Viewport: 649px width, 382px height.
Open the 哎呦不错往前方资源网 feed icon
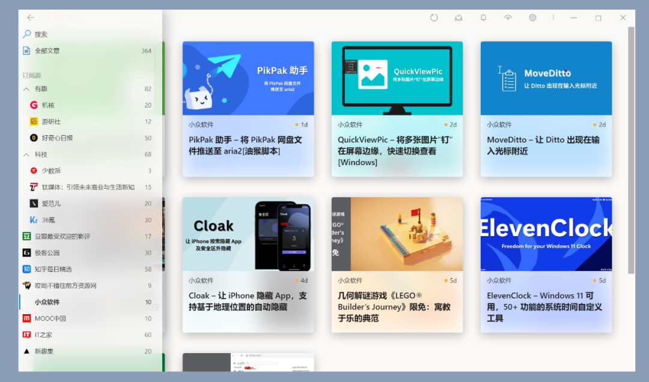[26, 285]
